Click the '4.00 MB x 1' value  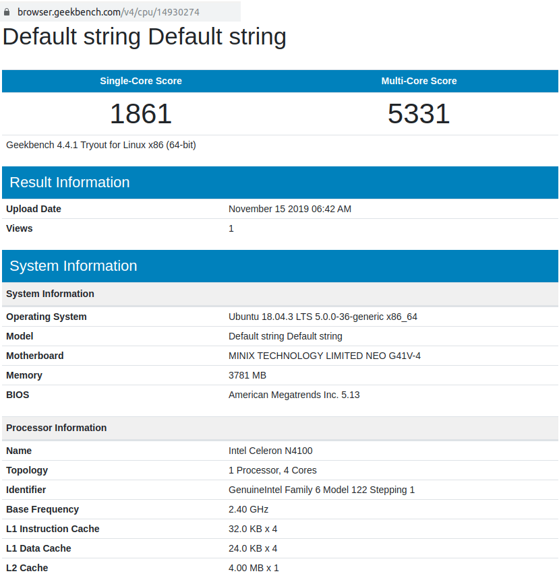point(254,568)
